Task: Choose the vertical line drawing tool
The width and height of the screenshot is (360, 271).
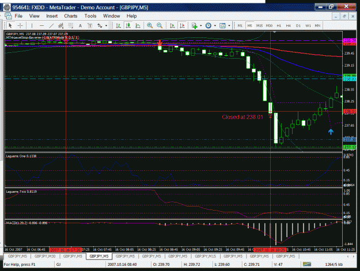Action: pyautogui.click(x=32, y=26)
